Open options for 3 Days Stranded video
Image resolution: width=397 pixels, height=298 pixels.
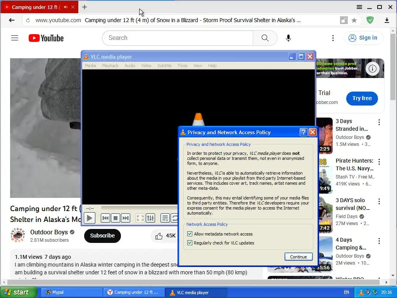pos(379,122)
